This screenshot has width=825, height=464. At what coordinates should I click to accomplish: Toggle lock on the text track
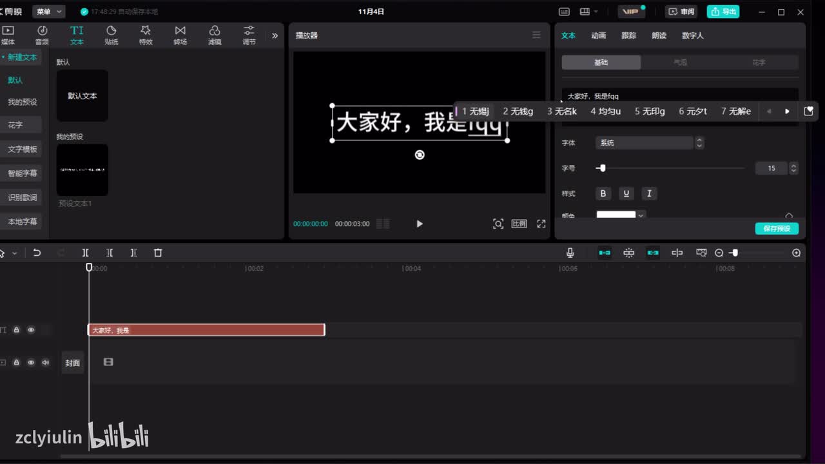17,330
